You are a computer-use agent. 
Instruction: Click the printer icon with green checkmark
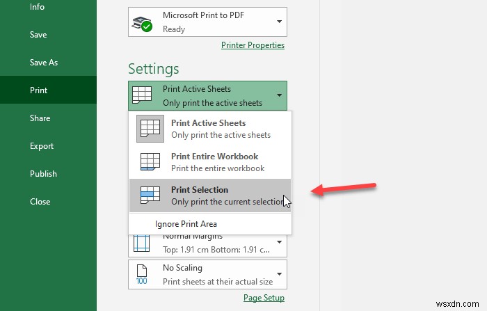pyautogui.click(x=142, y=24)
